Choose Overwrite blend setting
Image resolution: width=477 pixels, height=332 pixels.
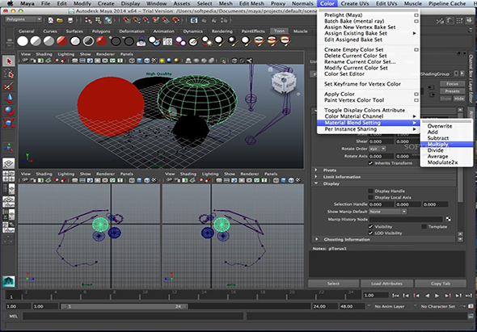(440, 126)
